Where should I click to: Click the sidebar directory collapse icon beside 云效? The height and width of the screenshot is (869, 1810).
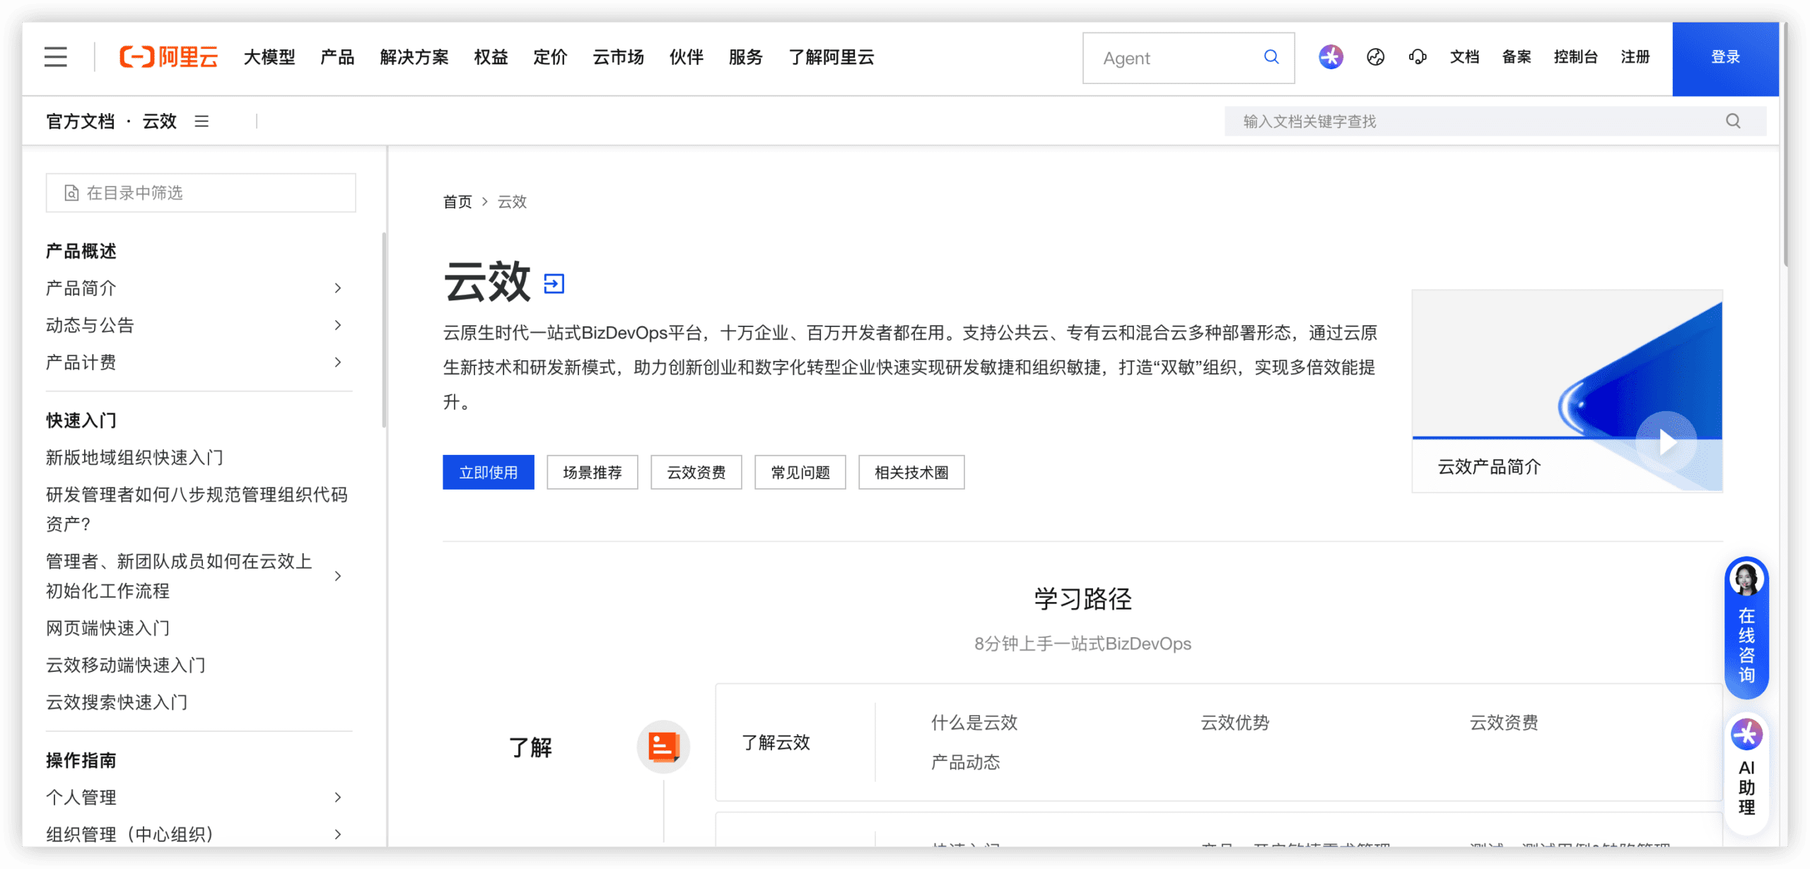202,121
